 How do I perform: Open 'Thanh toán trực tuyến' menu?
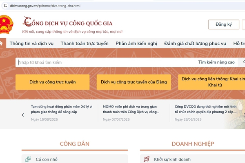click(85, 43)
